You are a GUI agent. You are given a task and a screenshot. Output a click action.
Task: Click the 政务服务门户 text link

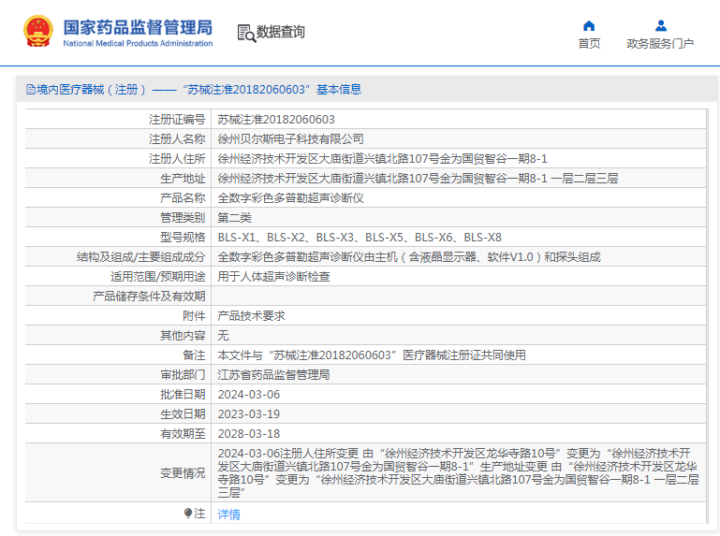click(660, 44)
